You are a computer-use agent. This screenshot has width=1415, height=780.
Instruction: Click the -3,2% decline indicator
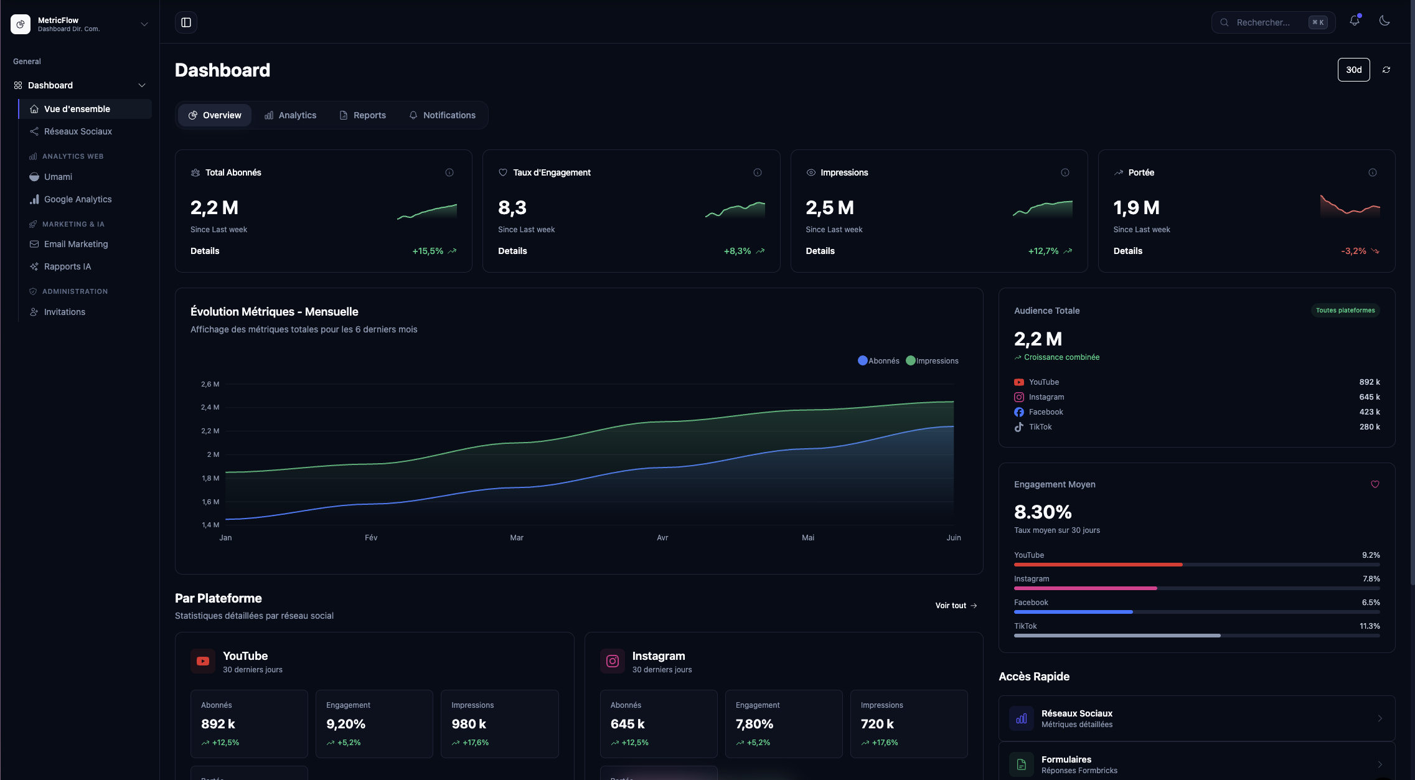(1360, 251)
